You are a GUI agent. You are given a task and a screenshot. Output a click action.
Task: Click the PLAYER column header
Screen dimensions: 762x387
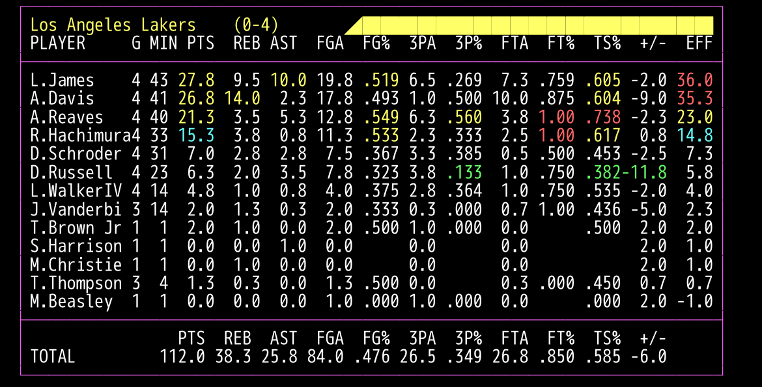pyautogui.click(x=58, y=43)
